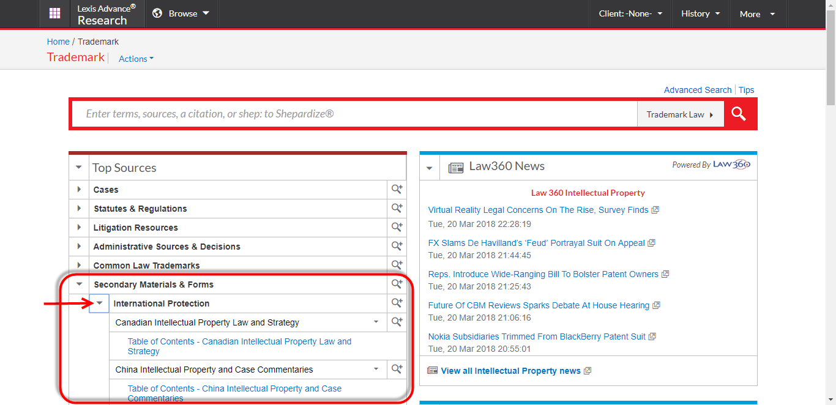This screenshot has width=836, height=405.
Task: Expand the Litigation Resources category
Action: (x=79, y=228)
